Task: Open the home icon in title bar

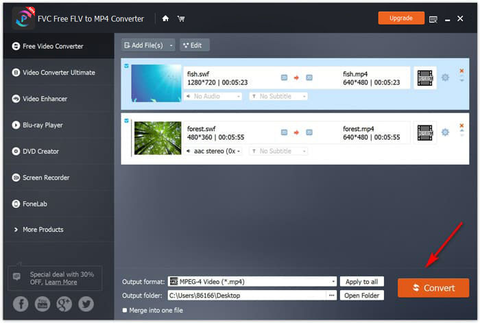Action: (165, 19)
